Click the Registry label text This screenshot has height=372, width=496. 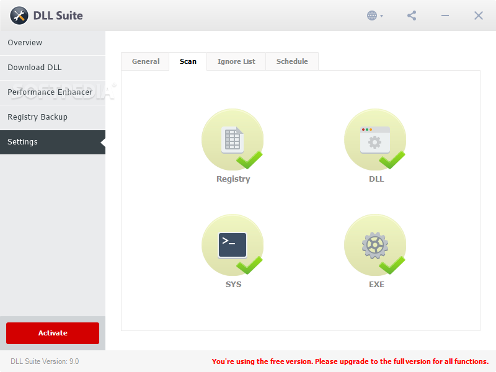click(x=233, y=179)
